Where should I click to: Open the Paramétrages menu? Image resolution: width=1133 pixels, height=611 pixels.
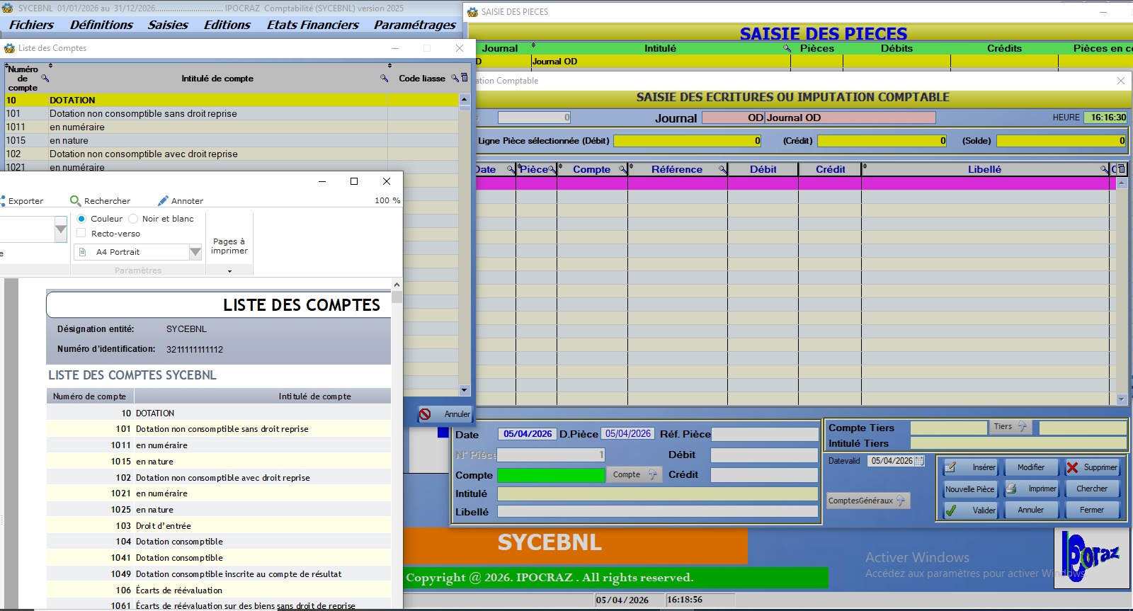point(415,25)
